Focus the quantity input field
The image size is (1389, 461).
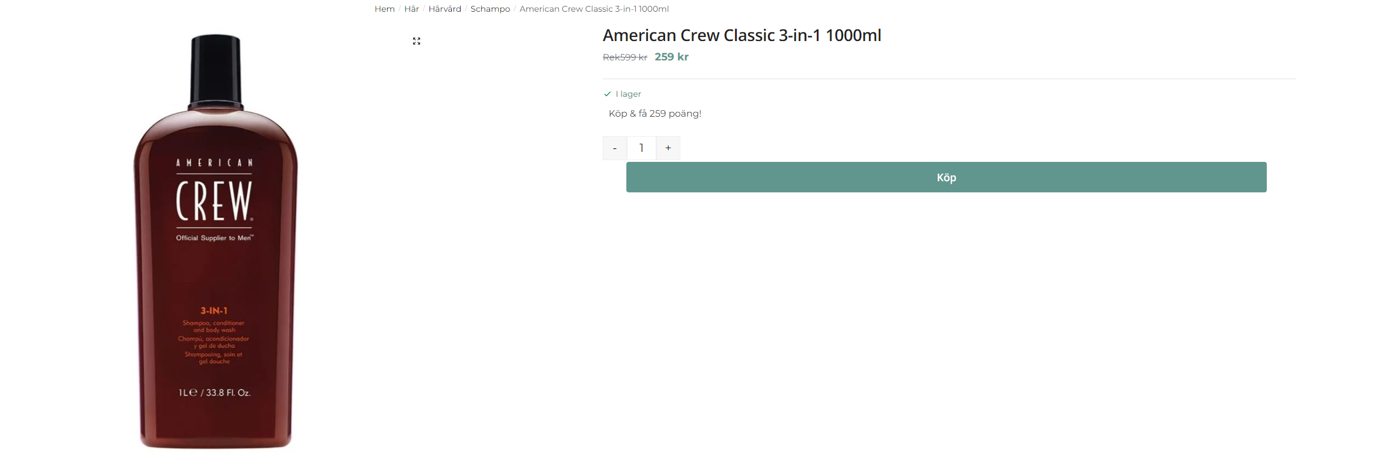[642, 148]
